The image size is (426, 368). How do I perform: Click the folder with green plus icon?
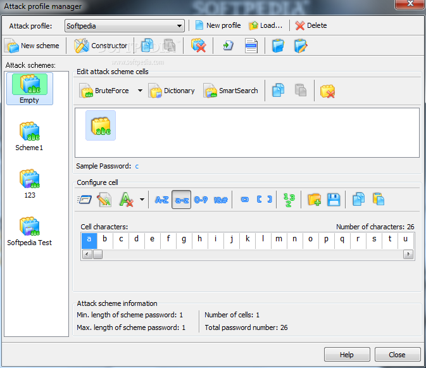314,200
